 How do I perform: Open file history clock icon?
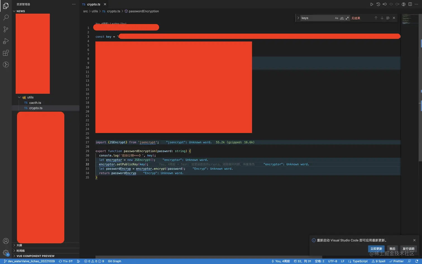378,4
